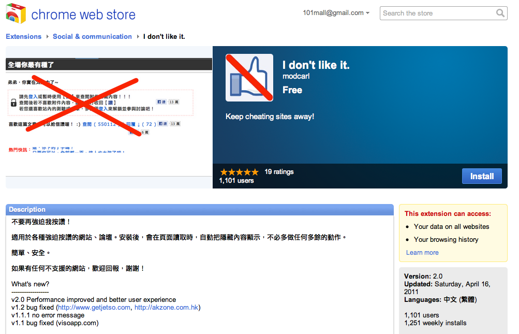This screenshot has width=519, height=334.
Task: Click the 'This extension can access:' heading
Action: [448, 214]
